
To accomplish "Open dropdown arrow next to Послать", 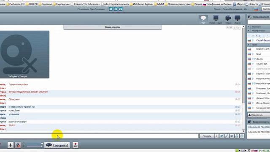I will (x=216, y=136).
